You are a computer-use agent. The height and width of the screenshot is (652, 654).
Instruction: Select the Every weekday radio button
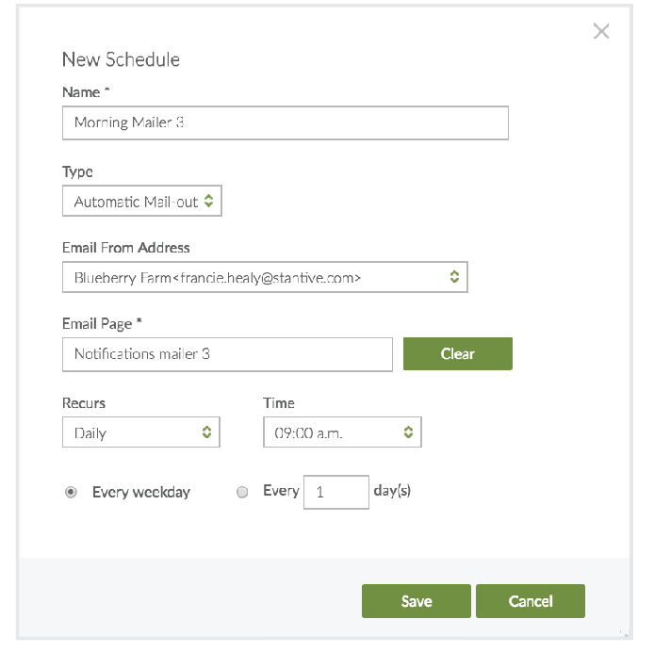click(71, 492)
